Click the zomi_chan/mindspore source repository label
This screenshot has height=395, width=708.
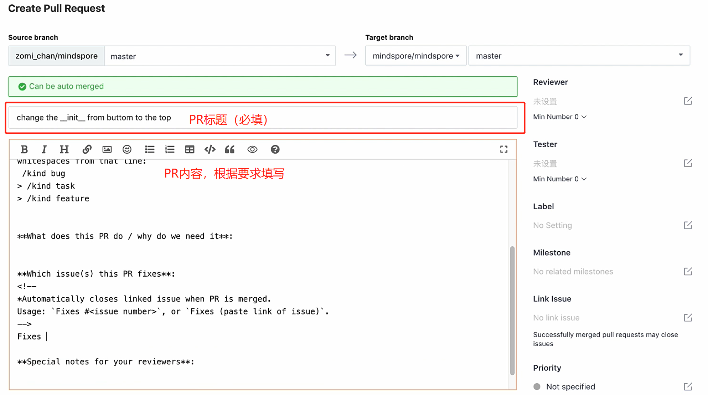coord(56,56)
